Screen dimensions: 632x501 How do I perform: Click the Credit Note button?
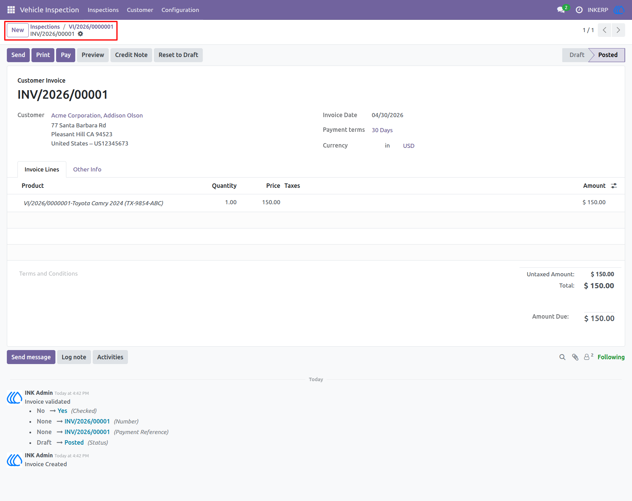[x=131, y=55]
